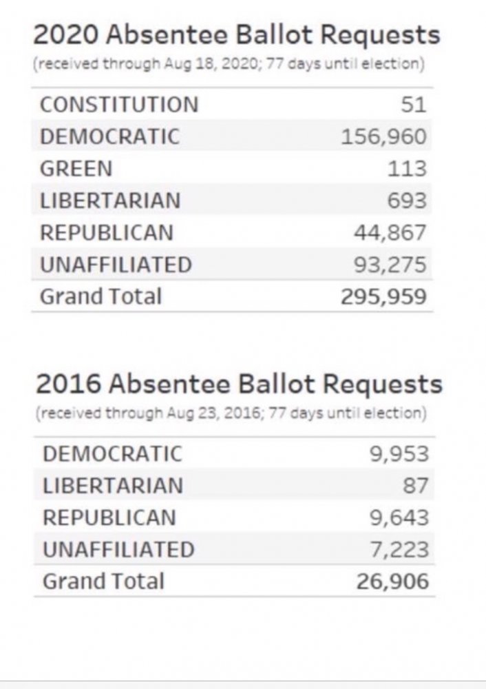Click the 2016 grand total 26,906
The image size is (486, 689).
(392, 581)
